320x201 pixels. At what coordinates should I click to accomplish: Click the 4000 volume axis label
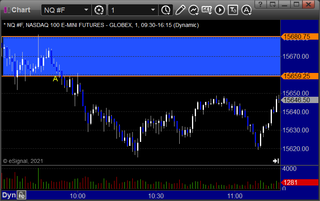[289, 168]
